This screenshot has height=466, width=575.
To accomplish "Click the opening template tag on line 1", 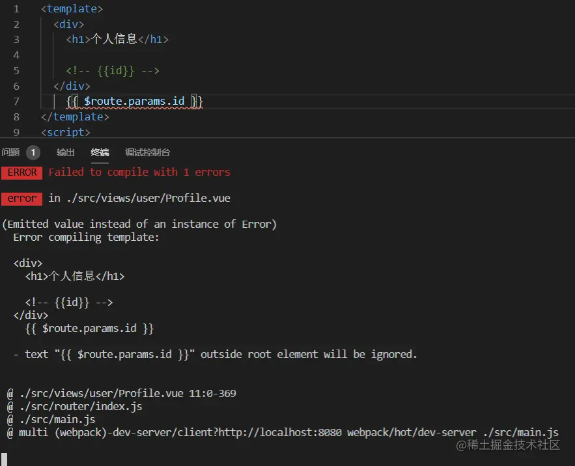I will (x=72, y=8).
